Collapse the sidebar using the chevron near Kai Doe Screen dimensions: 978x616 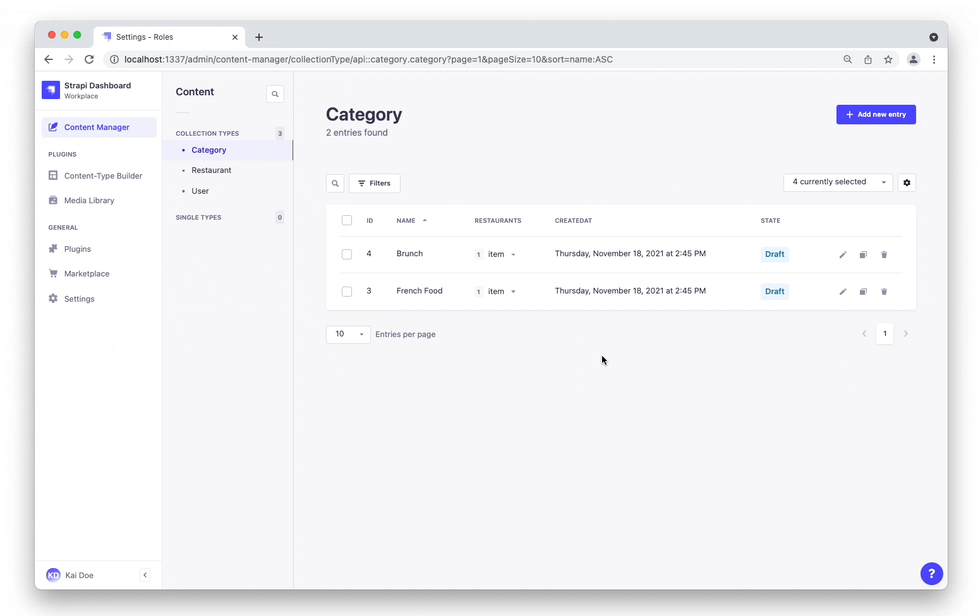coord(145,575)
